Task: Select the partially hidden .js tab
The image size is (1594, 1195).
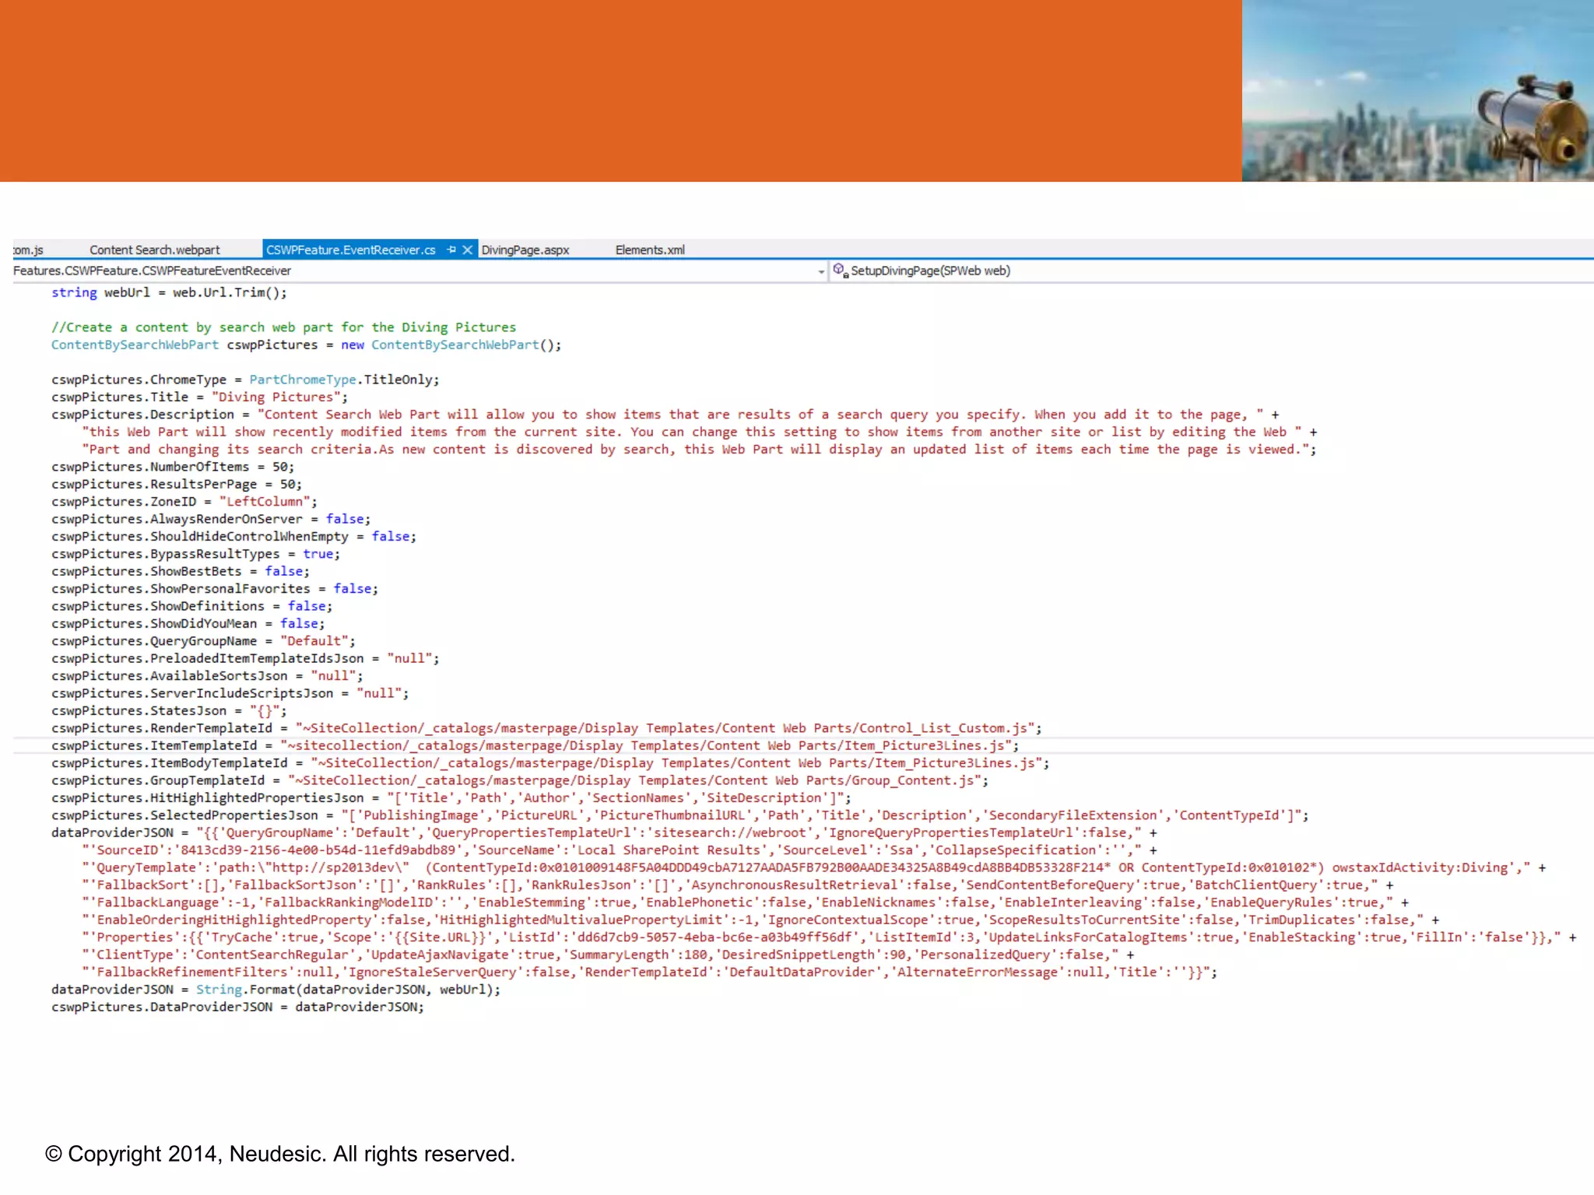Action: (28, 251)
